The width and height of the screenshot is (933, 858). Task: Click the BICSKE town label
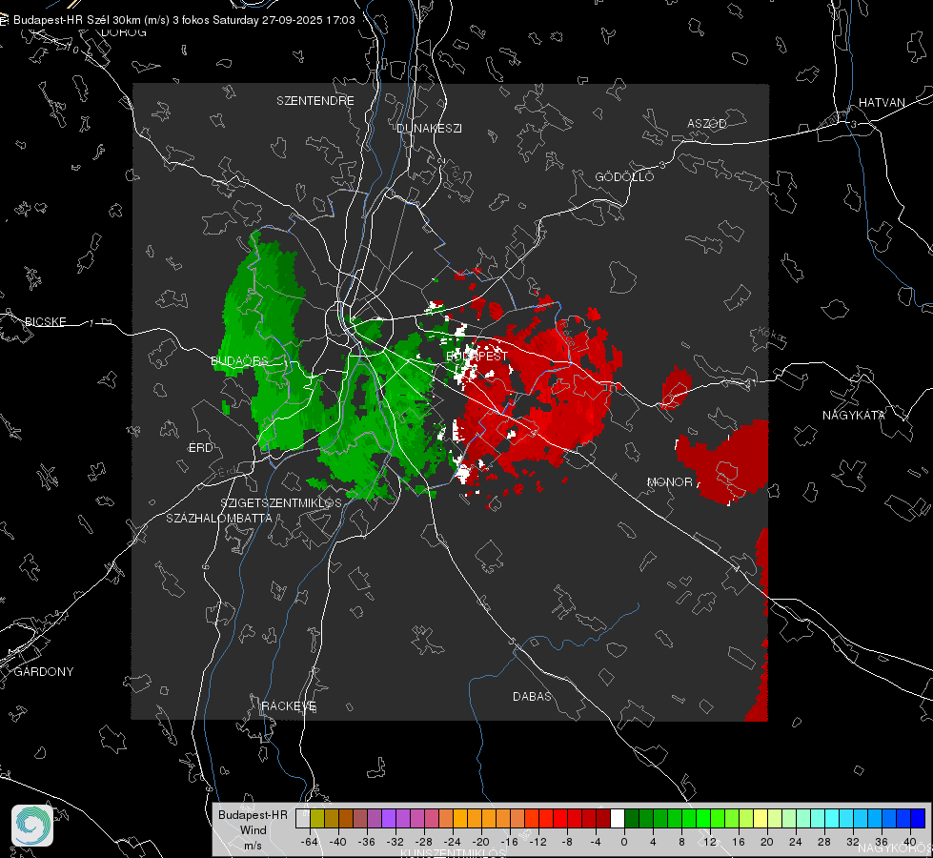pyautogui.click(x=45, y=321)
